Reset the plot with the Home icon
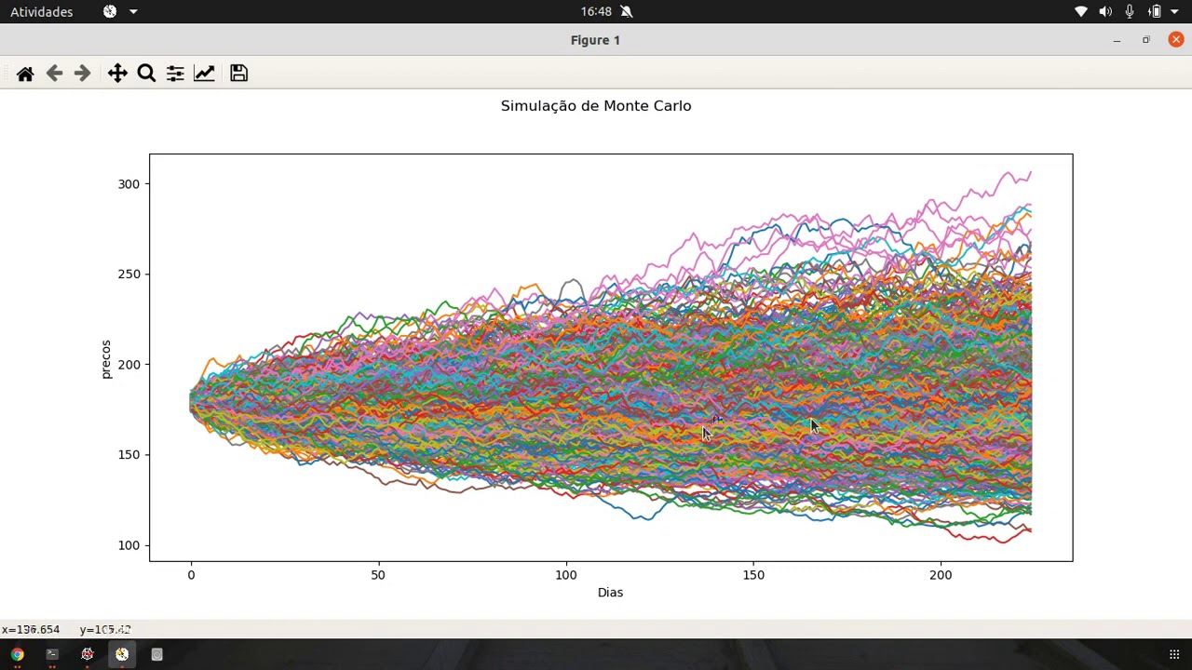Screen dimensions: 1192x670 coord(25,74)
